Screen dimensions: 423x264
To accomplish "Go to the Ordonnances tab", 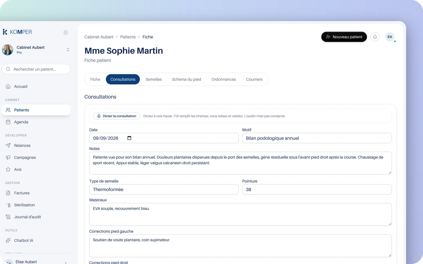I will (224, 79).
